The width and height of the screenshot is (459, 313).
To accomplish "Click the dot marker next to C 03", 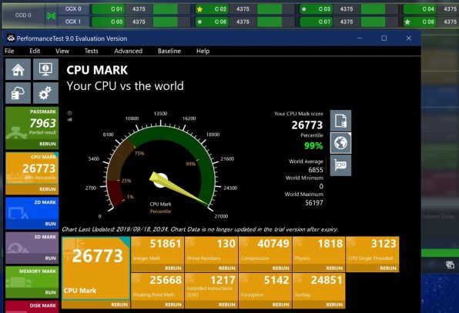I will click(304, 9).
